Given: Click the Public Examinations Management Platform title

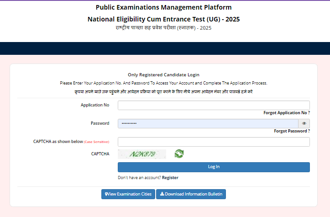Looking at the screenshot, I should point(163,7).
